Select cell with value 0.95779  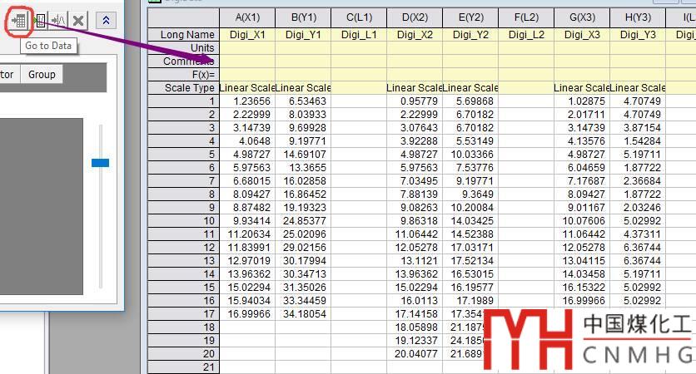coord(415,101)
